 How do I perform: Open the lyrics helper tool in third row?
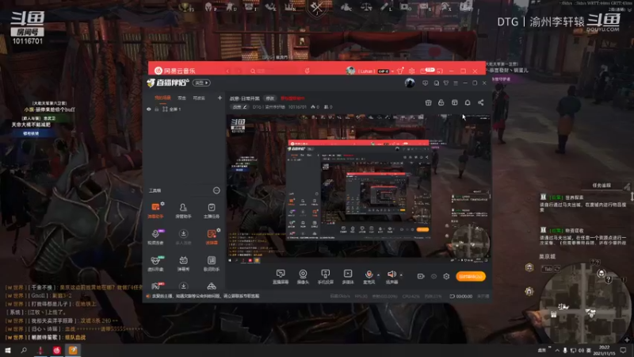click(212, 263)
